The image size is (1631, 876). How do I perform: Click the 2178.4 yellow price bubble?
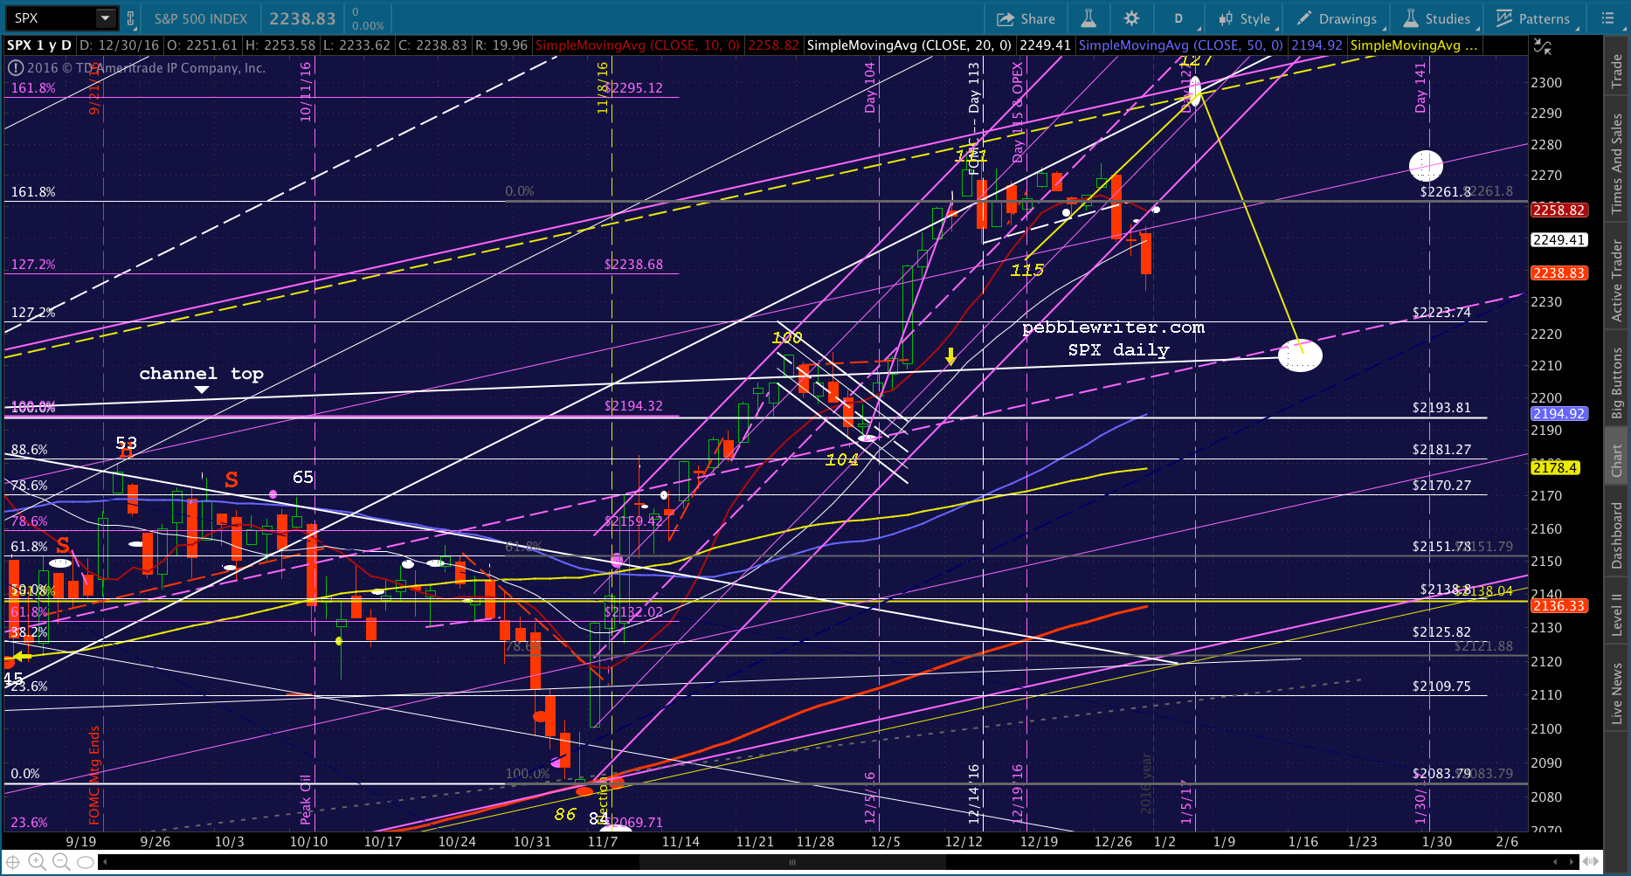tap(1555, 468)
